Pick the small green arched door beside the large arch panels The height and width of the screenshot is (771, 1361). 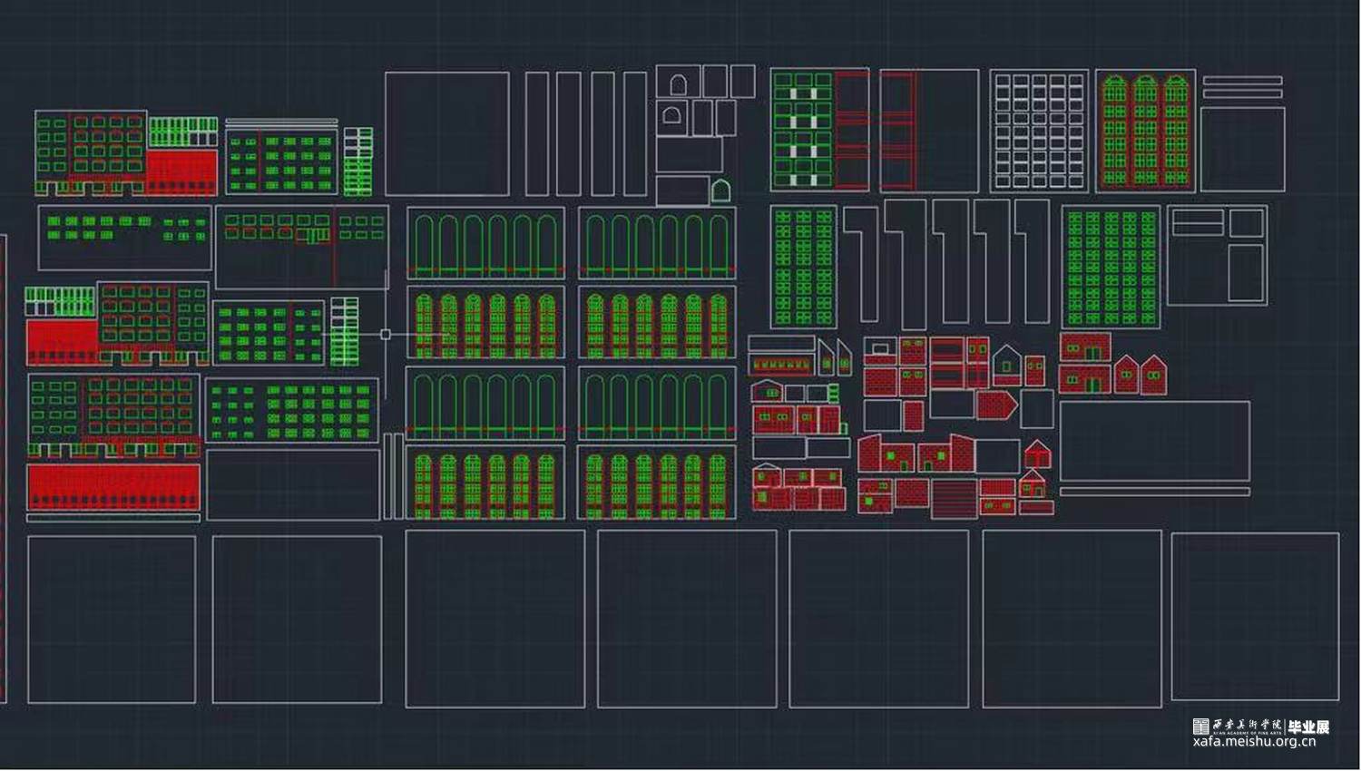point(720,190)
